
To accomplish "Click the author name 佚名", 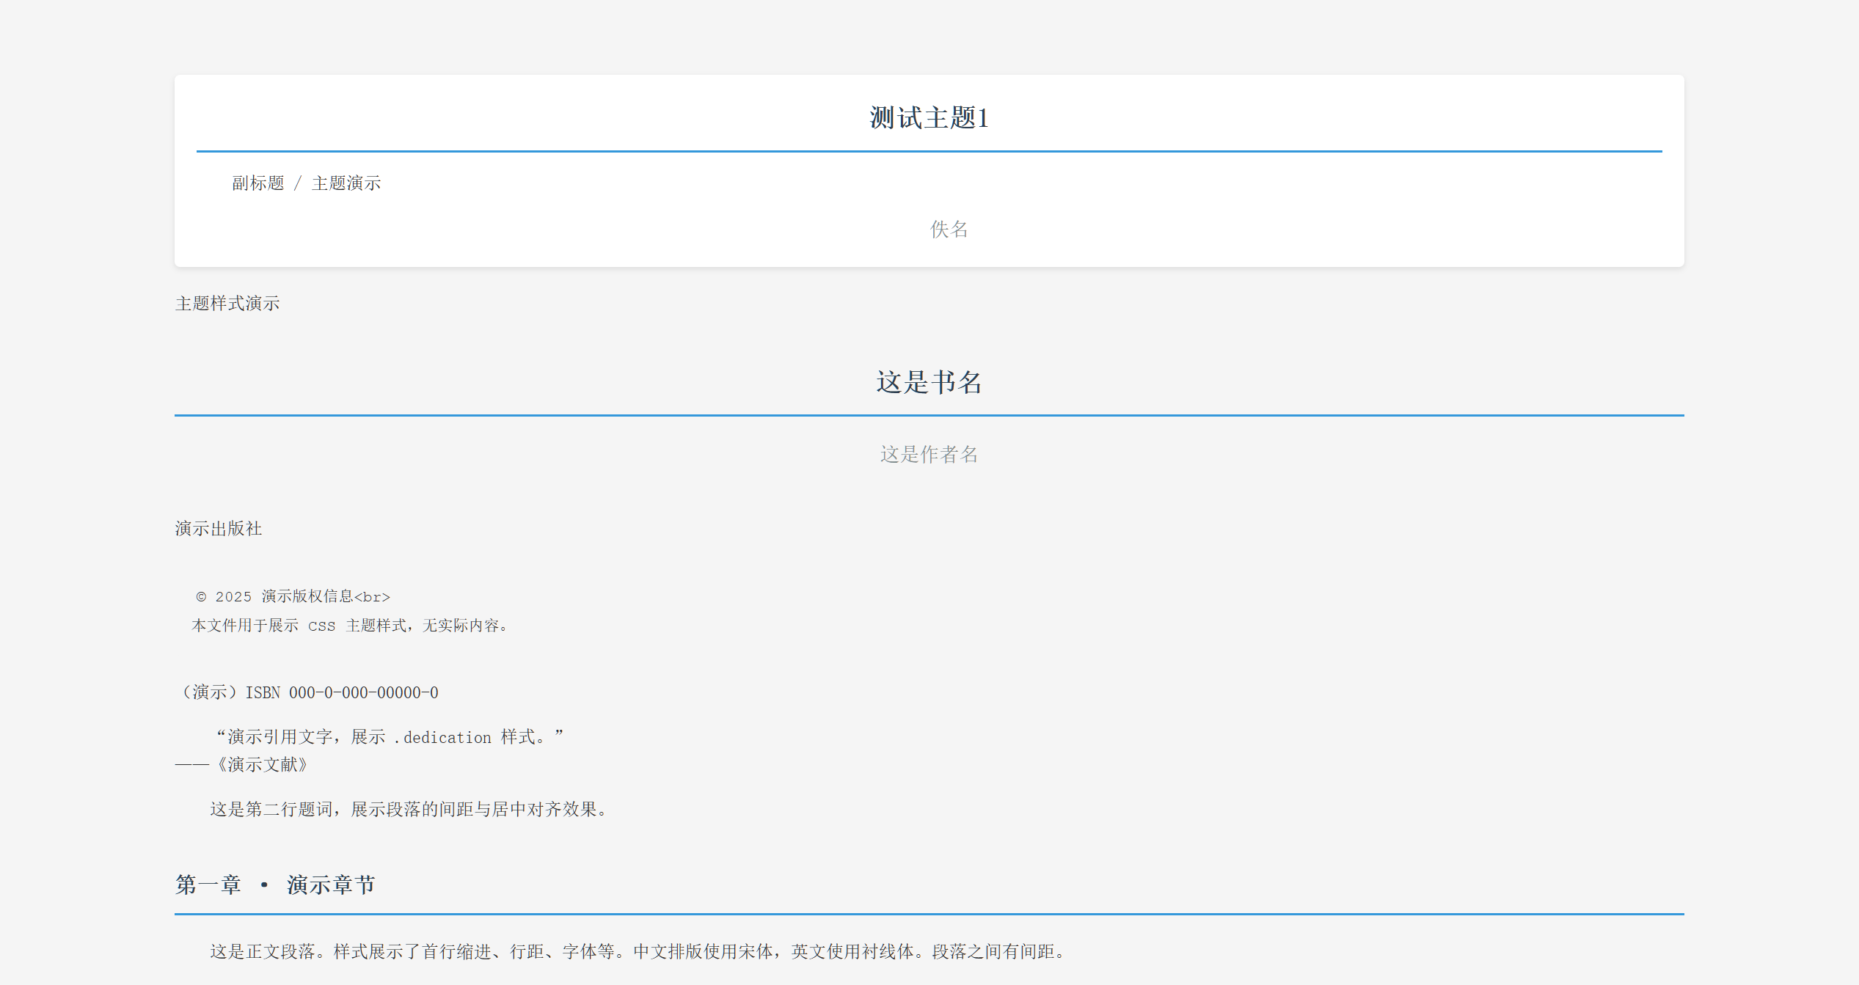I will tap(948, 230).
